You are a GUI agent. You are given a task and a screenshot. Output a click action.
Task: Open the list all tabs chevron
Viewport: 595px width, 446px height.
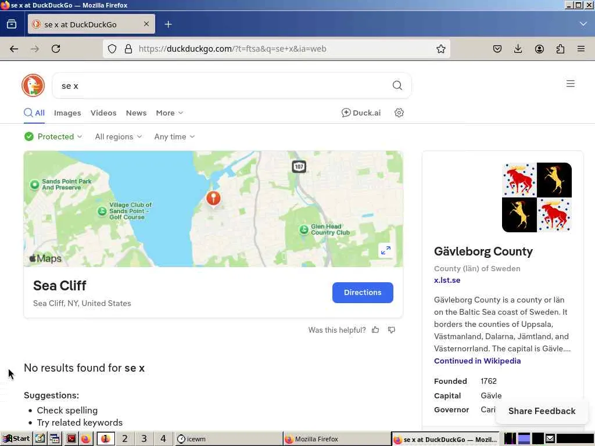pos(583,24)
